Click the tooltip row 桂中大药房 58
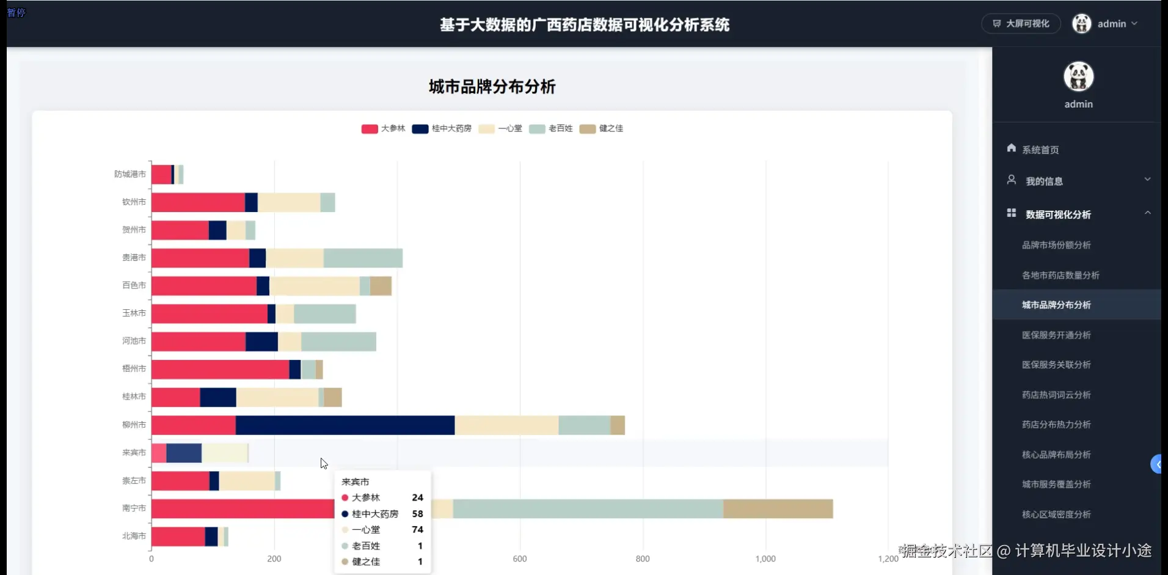The height and width of the screenshot is (575, 1168). pyautogui.click(x=382, y=514)
